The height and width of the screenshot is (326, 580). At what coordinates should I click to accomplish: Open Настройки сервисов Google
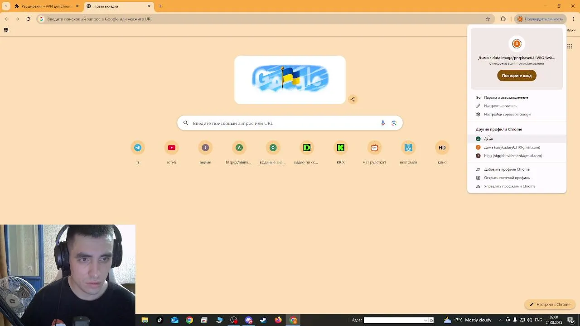pyautogui.click(x=517, y=115)
